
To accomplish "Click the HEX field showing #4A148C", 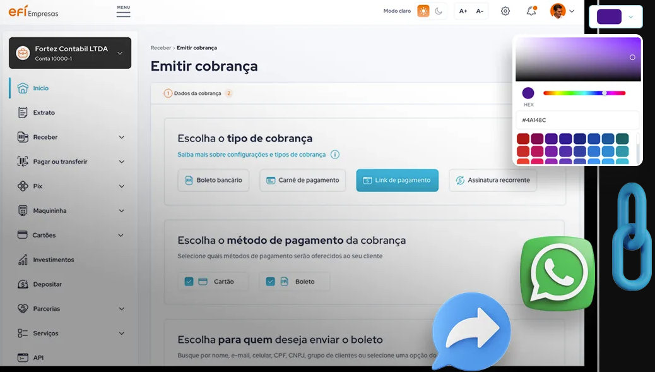I will 576,120.
